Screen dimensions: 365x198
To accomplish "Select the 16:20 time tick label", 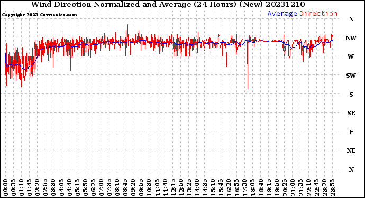I will [x=229, y=187].
